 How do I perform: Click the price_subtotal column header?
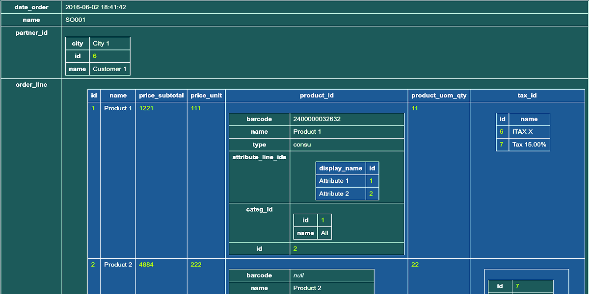161,96
